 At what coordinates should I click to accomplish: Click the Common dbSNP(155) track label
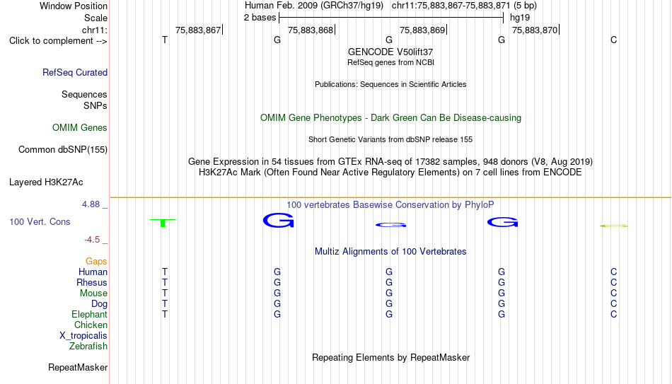pos(63,150)
